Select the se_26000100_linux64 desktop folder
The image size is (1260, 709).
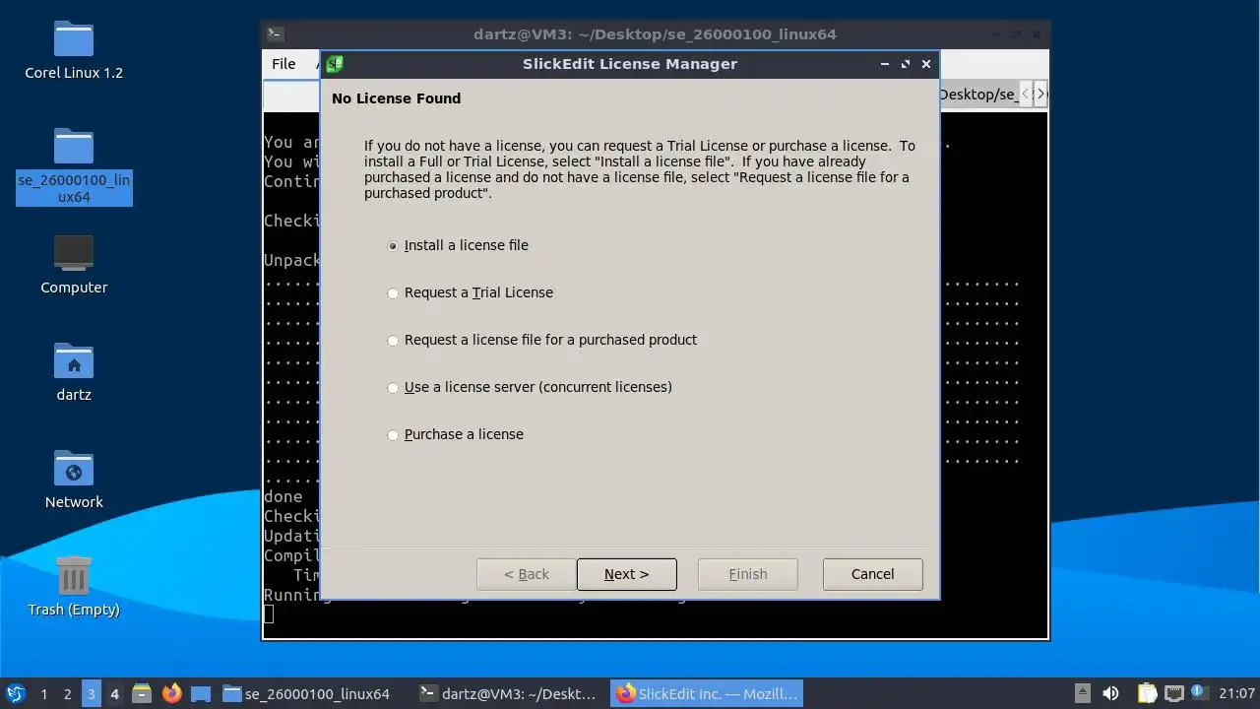tap(74, 165)
